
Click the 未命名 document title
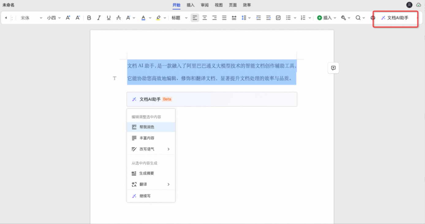point(9,5)
